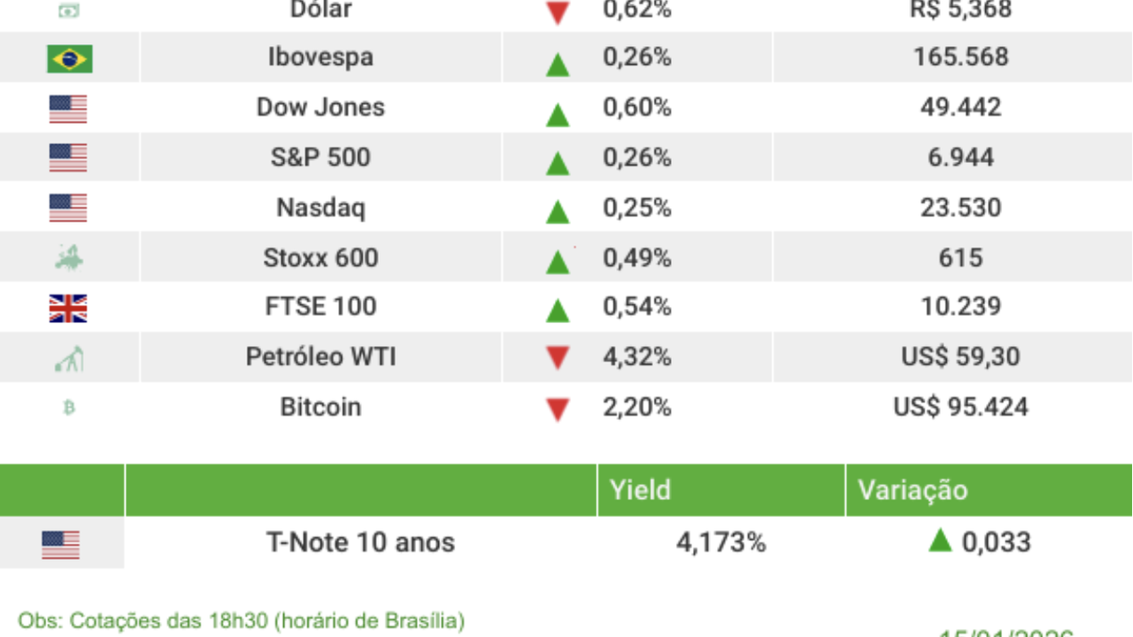This screenshot has height=637, width=1133.
Task: Click the US flag in T-Note 10 anos row
Action: [x=60, y=544]
